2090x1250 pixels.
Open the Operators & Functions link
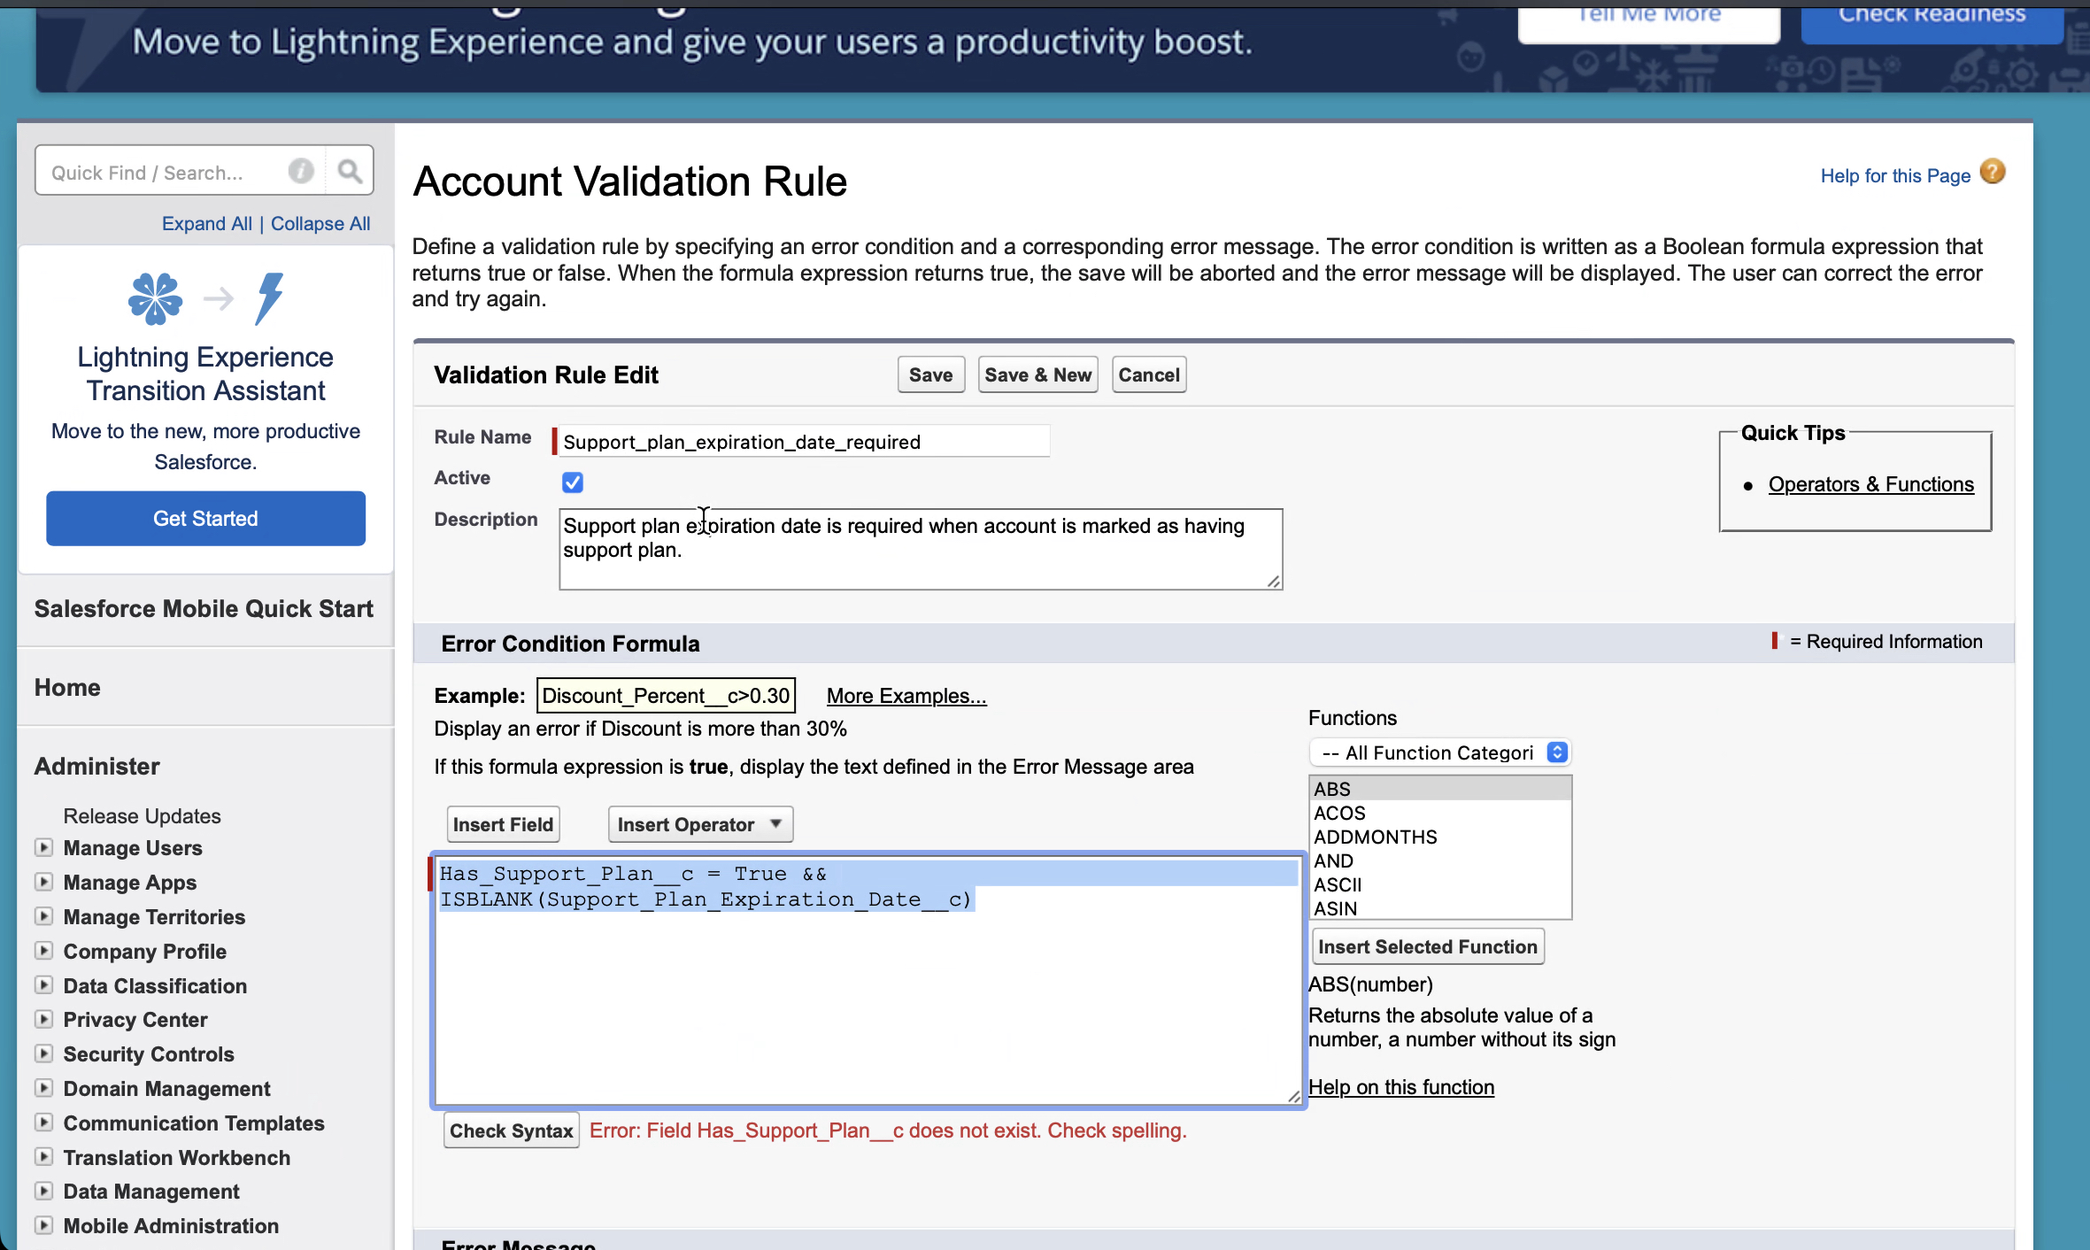point(1870,484)
